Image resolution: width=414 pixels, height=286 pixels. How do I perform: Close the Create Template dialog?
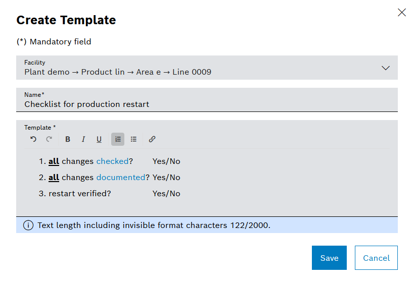point(401,13)
